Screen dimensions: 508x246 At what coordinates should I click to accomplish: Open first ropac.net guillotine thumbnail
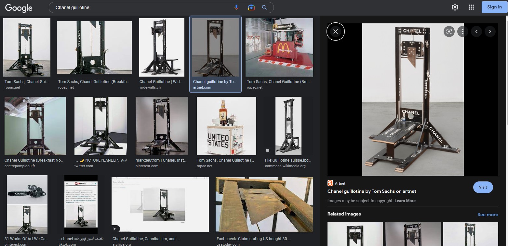coord(27,47)
